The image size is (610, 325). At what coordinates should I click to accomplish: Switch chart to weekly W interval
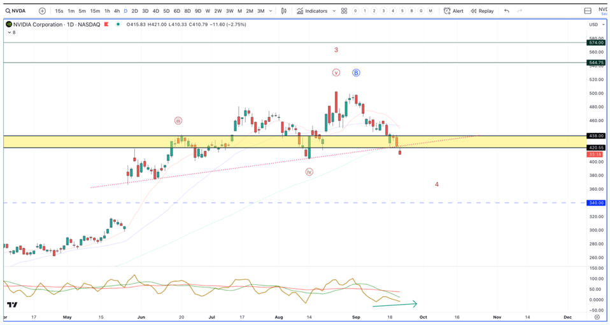pos(208,11)
